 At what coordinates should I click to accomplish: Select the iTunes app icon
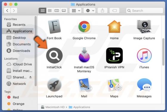144,55
